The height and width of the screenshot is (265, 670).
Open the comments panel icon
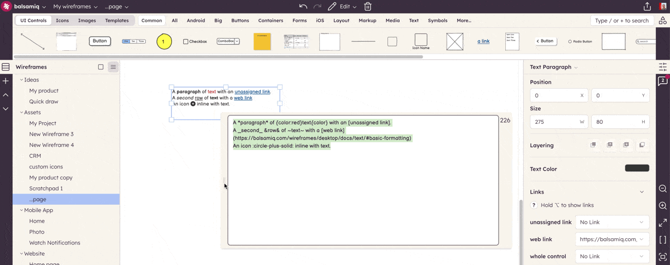click(x=663, y=81)
